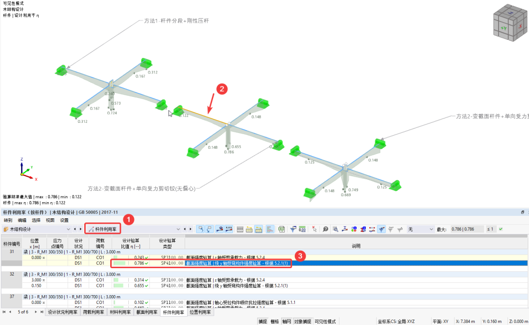Go to next table page
Screen dimensions: 529x325
pyautogui.click(x=36, y=312)
